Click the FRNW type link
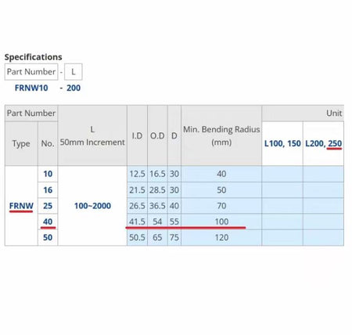This screenshot has height=335, width=352. point(21,206)
